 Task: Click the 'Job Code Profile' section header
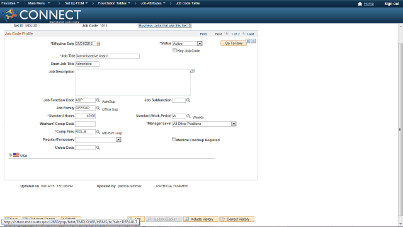(x=19, y=33)
